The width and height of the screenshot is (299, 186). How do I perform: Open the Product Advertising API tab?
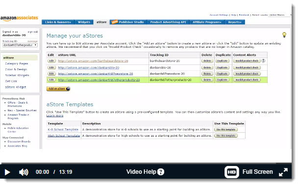(x=168, y=22)
